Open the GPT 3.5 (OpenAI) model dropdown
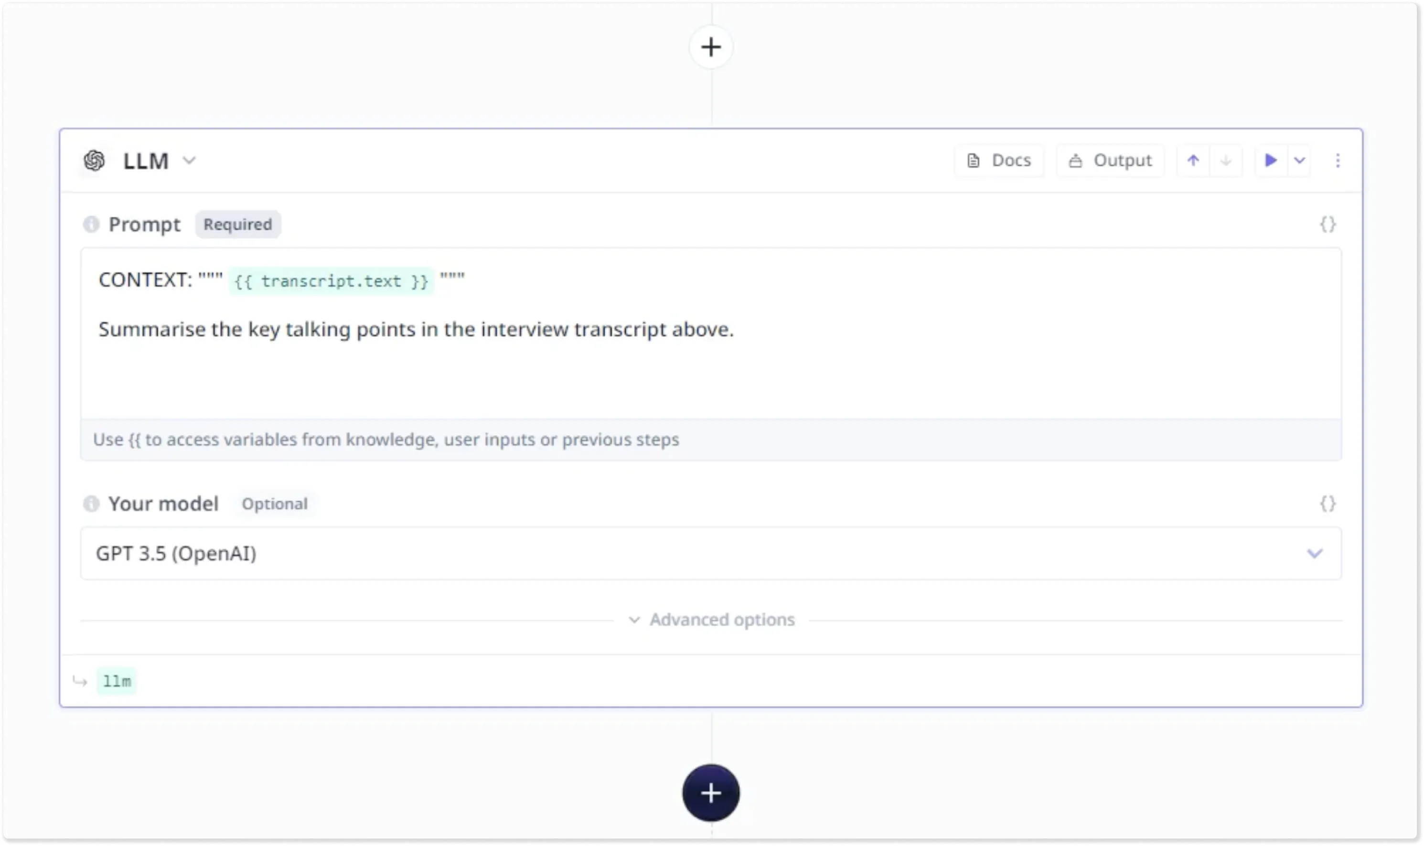The height and width of the screenshot is (846, 1424). pos(710,553)
